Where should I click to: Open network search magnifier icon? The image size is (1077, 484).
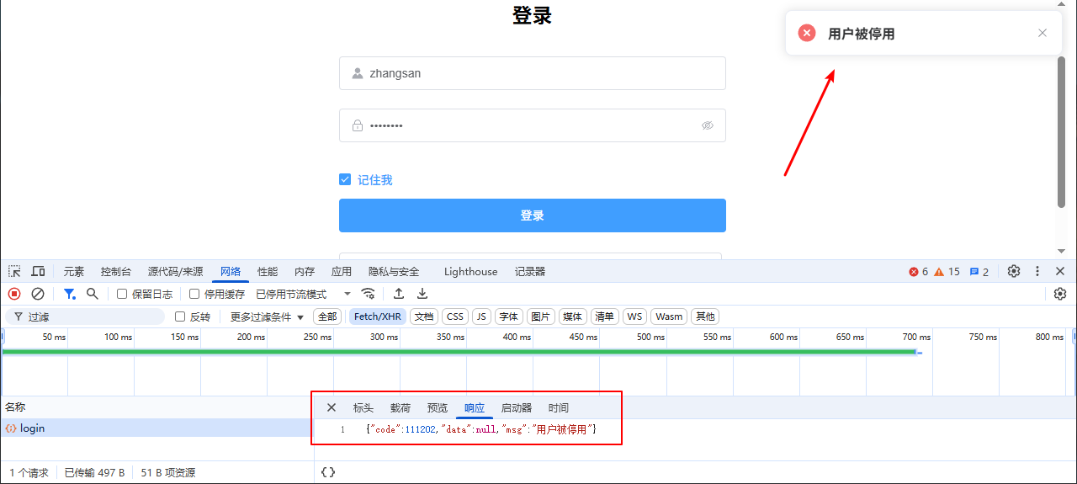(x=93, y=294)
